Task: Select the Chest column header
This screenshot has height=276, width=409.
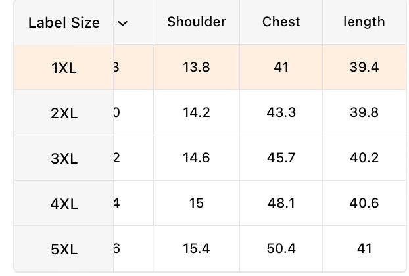Action: 281,22
